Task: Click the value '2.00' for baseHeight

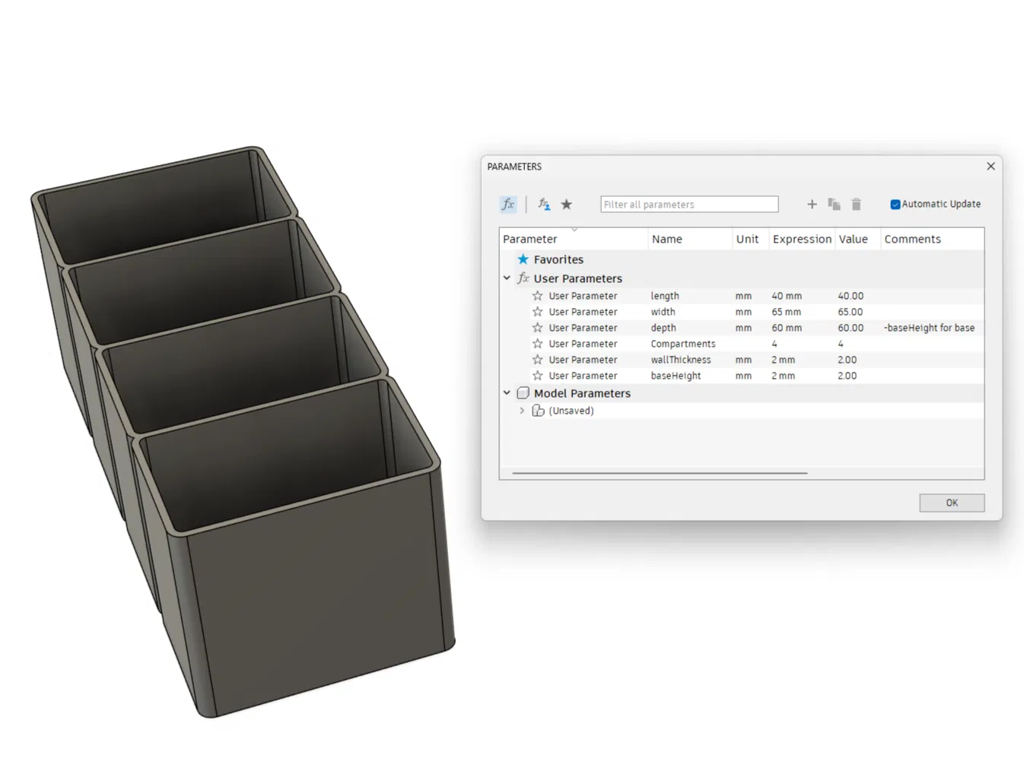Action: tap(848, 376)
